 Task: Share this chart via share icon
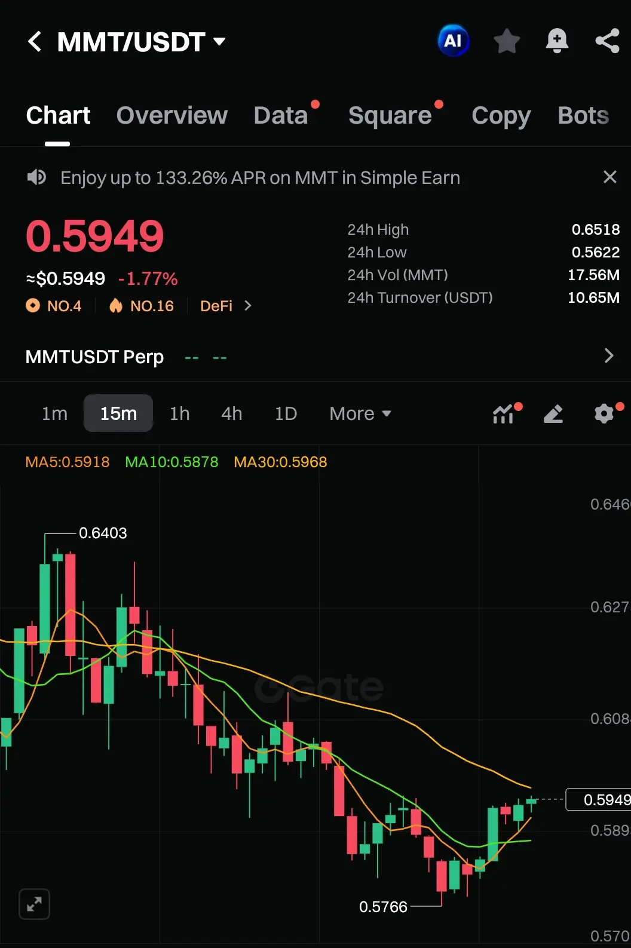coord(608,41)
